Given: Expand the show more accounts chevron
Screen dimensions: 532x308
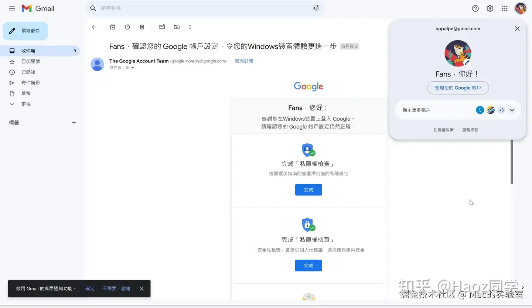Looking at the screenshot, I should (x=512, y=110).
